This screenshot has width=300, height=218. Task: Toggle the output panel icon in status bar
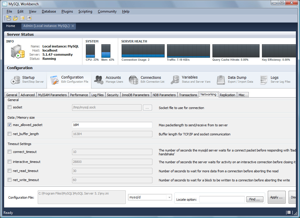coord(289,212)
